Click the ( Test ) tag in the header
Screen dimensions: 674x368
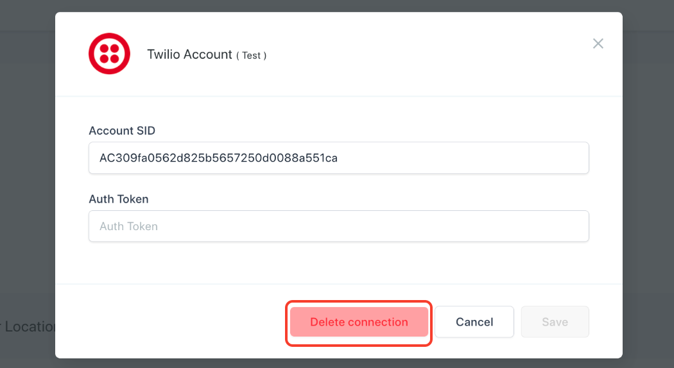coord(251,56)
